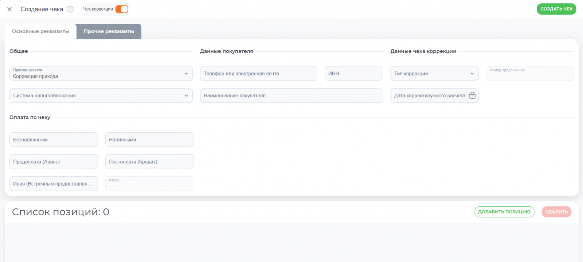Viewport: 583px width, 262px height.
Task: Click the ДОБАВИТЬ ПОЗИЦИЮ button
Action: (504, 212)
